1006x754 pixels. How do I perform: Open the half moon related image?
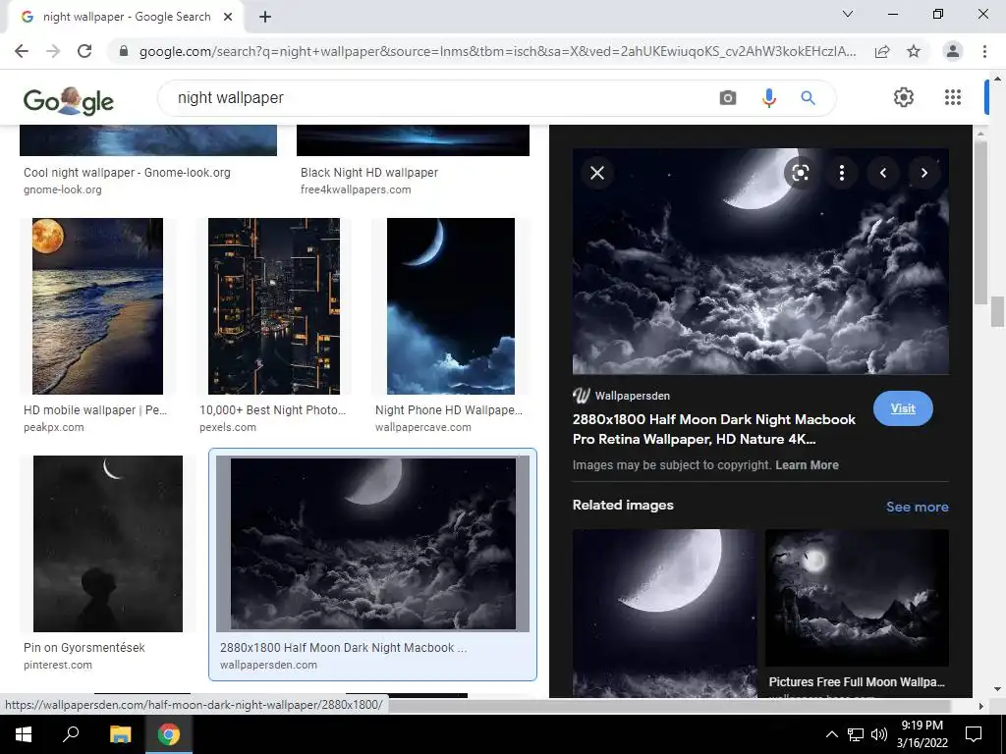[665, 613]
